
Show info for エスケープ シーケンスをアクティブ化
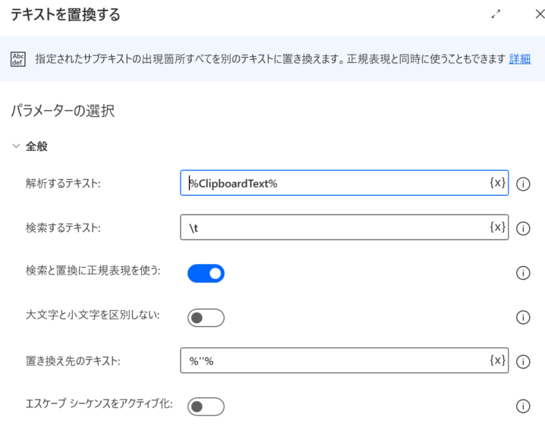pyautogui.click(x=523, y=407)
